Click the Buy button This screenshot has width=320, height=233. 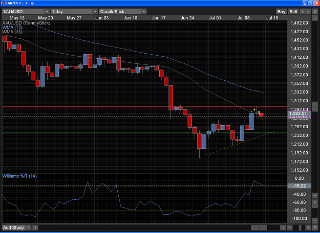tap(281, 12)
